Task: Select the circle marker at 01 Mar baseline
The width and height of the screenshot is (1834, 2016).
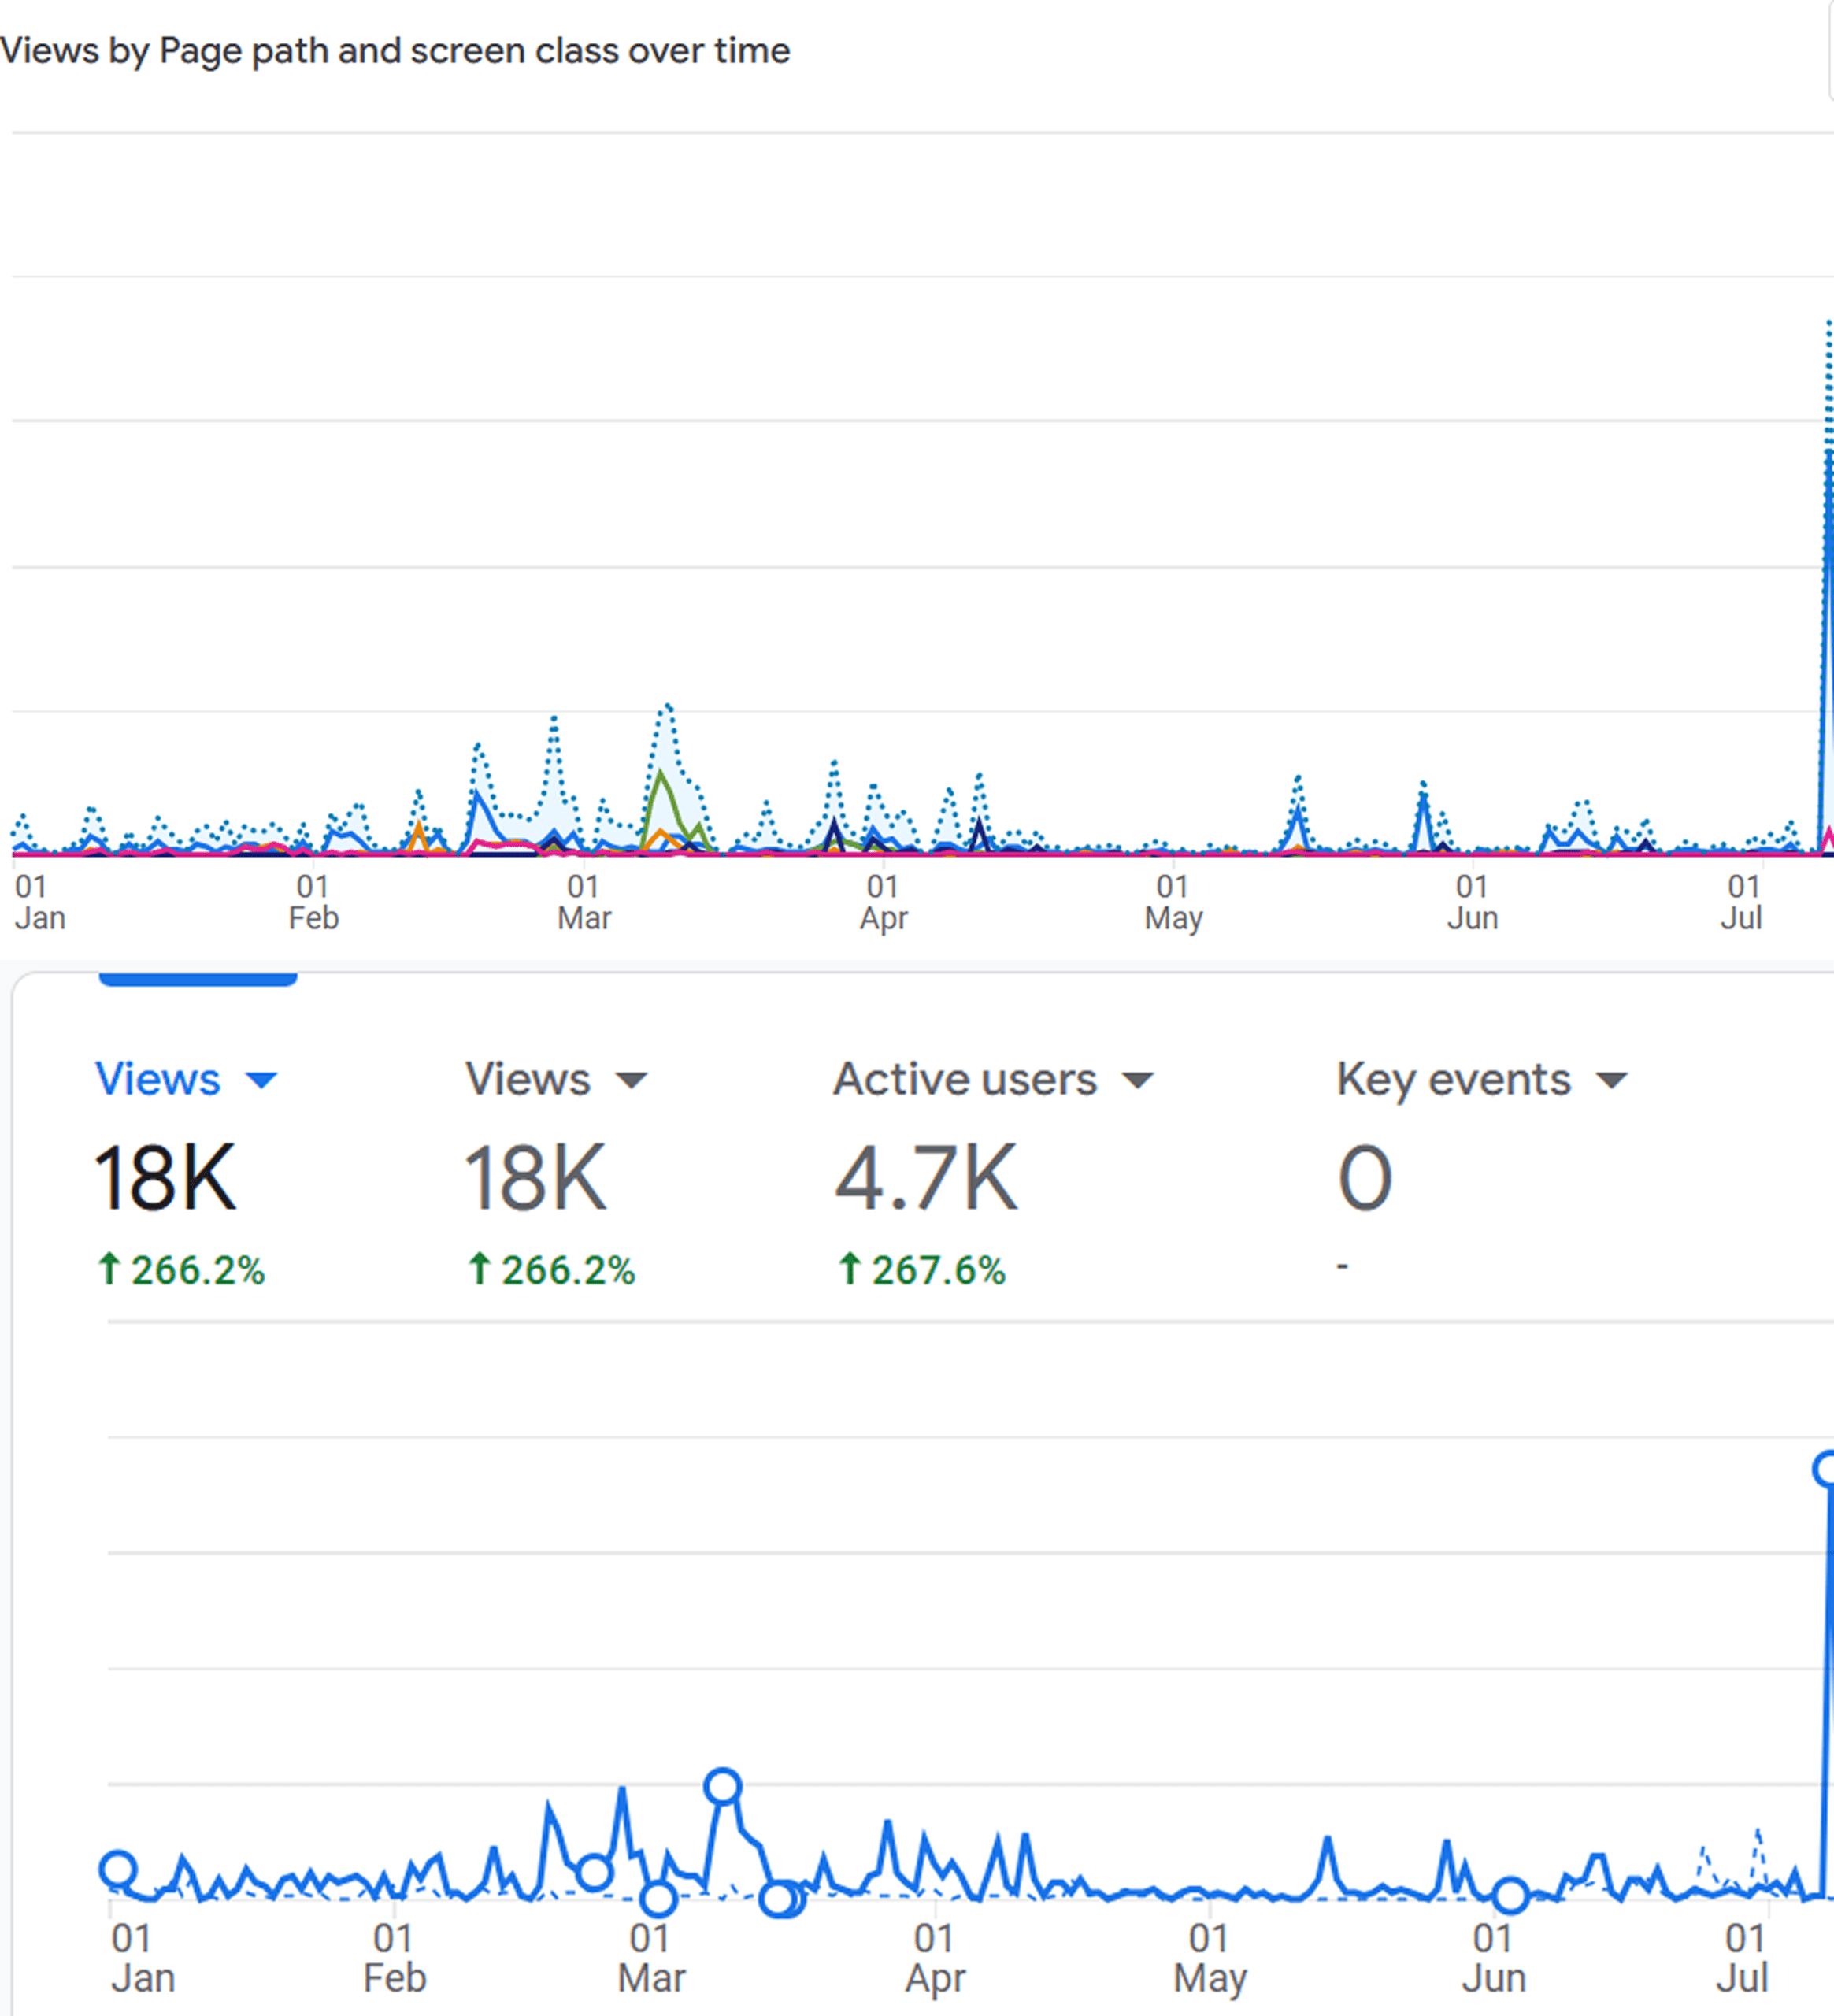Action: [658, 1897]
